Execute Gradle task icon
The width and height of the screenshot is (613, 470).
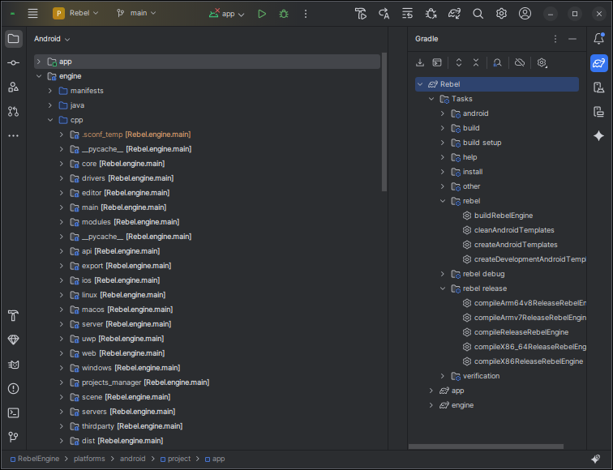coord(437,62)
